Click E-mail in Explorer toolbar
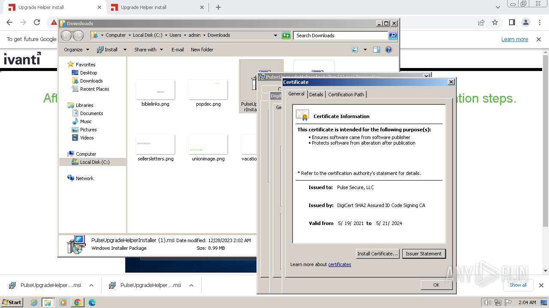Screen dimensions: 549x308 click(x=178, y=50)
